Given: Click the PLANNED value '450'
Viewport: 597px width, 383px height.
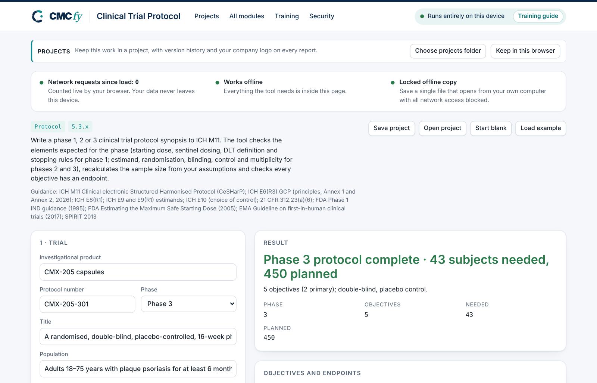Looking at the screenshot, I should [x=269, y=337].
